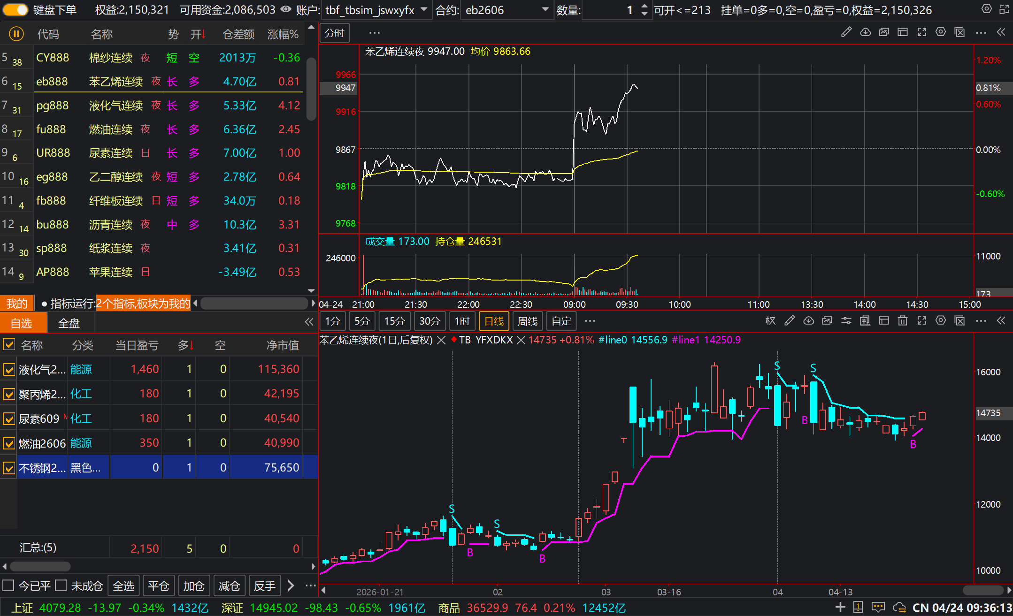
Task: Click the hexagon settings icon in the intraday chart toolbar
Action: click(941, 32)
